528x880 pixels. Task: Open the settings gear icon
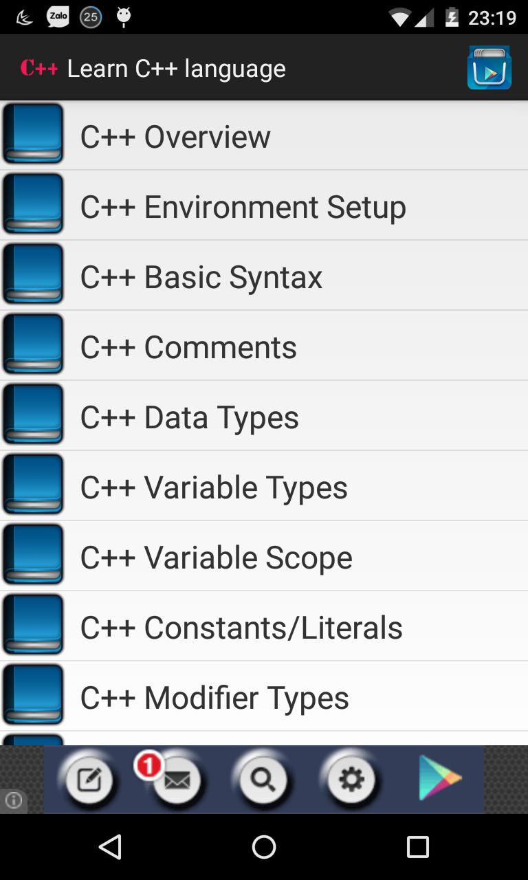[x=352, y=780]
